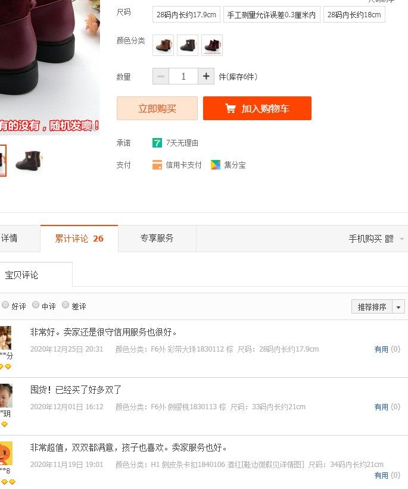Click the 立即购买 button
The height and width of the screenshot is (489, 408).
(x=157, y=108)
